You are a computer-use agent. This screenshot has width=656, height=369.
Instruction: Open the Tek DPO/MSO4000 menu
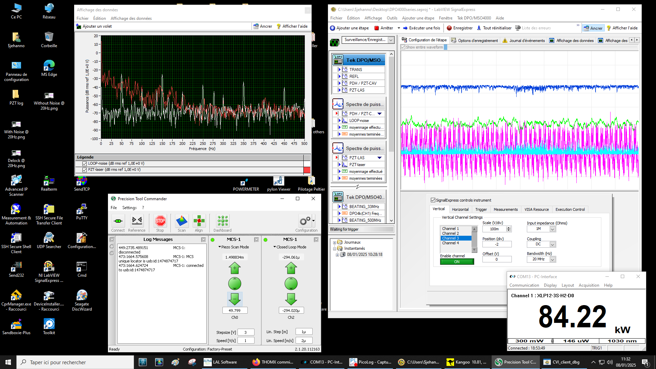pyautogui.click(x=474, y=18)
